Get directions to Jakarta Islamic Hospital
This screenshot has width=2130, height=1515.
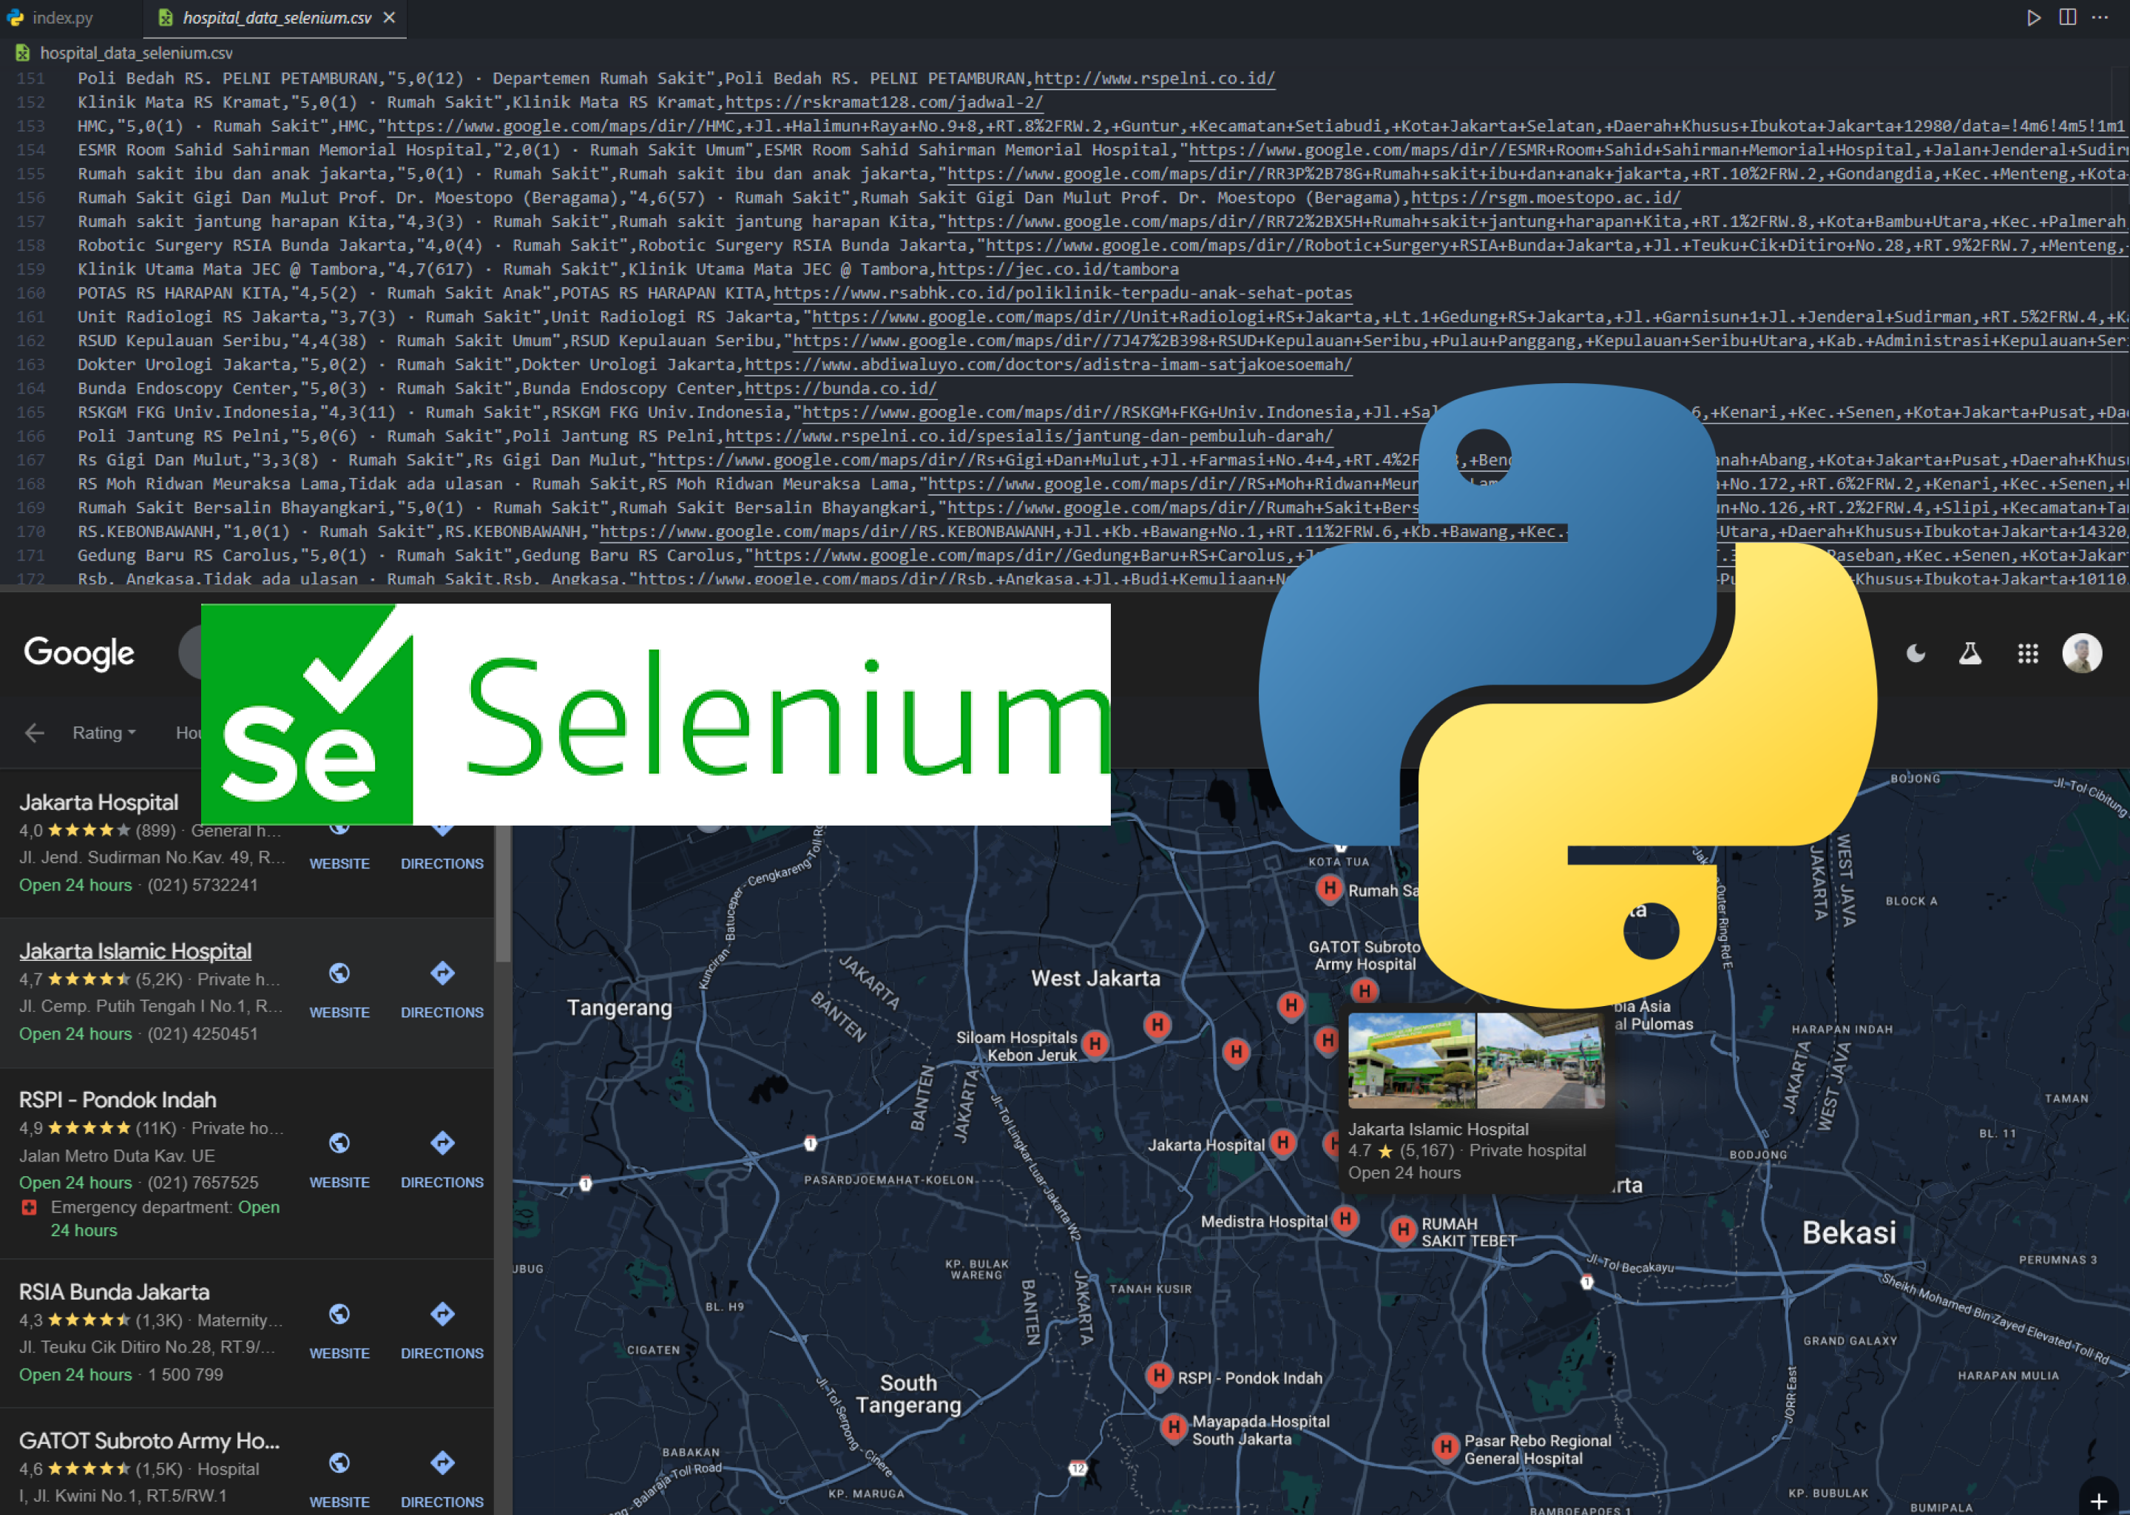(442, 974)
